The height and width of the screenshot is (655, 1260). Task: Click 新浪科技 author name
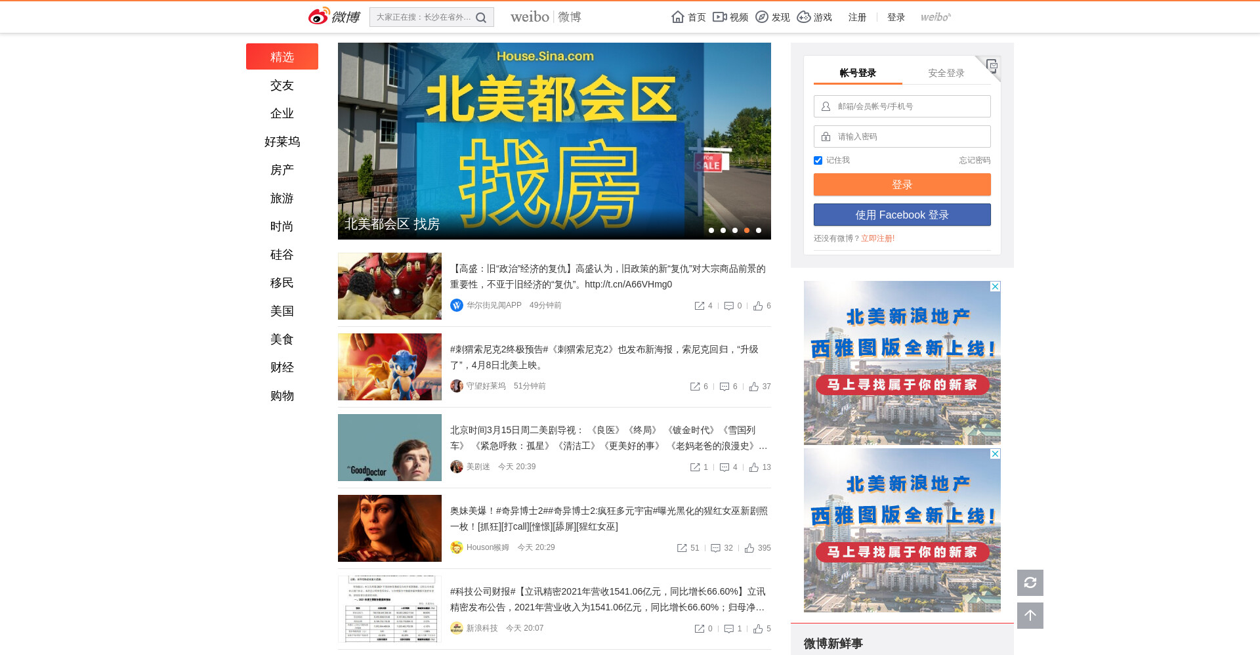482,628
